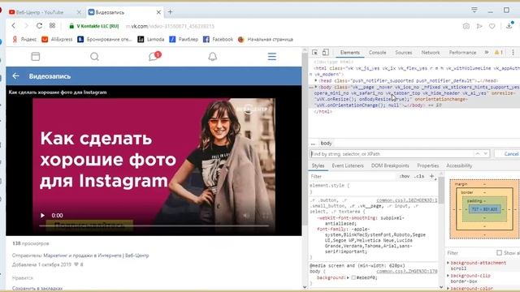Open the Lamoda bookmark
This screenshot has height=292, width=520.
[x=151, y=39]
